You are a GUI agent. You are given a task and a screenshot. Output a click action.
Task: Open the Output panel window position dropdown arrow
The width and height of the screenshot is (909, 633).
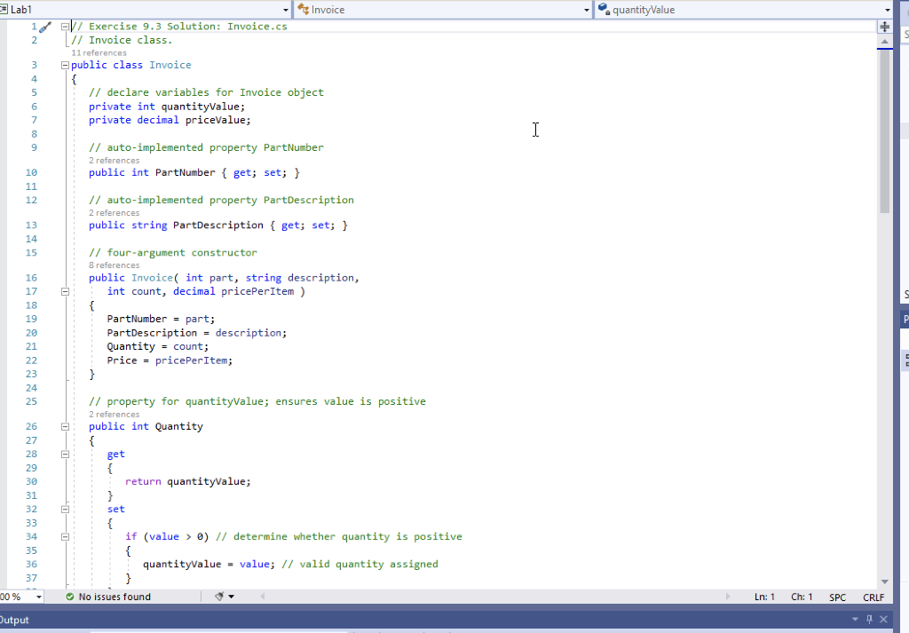[855, 619]
